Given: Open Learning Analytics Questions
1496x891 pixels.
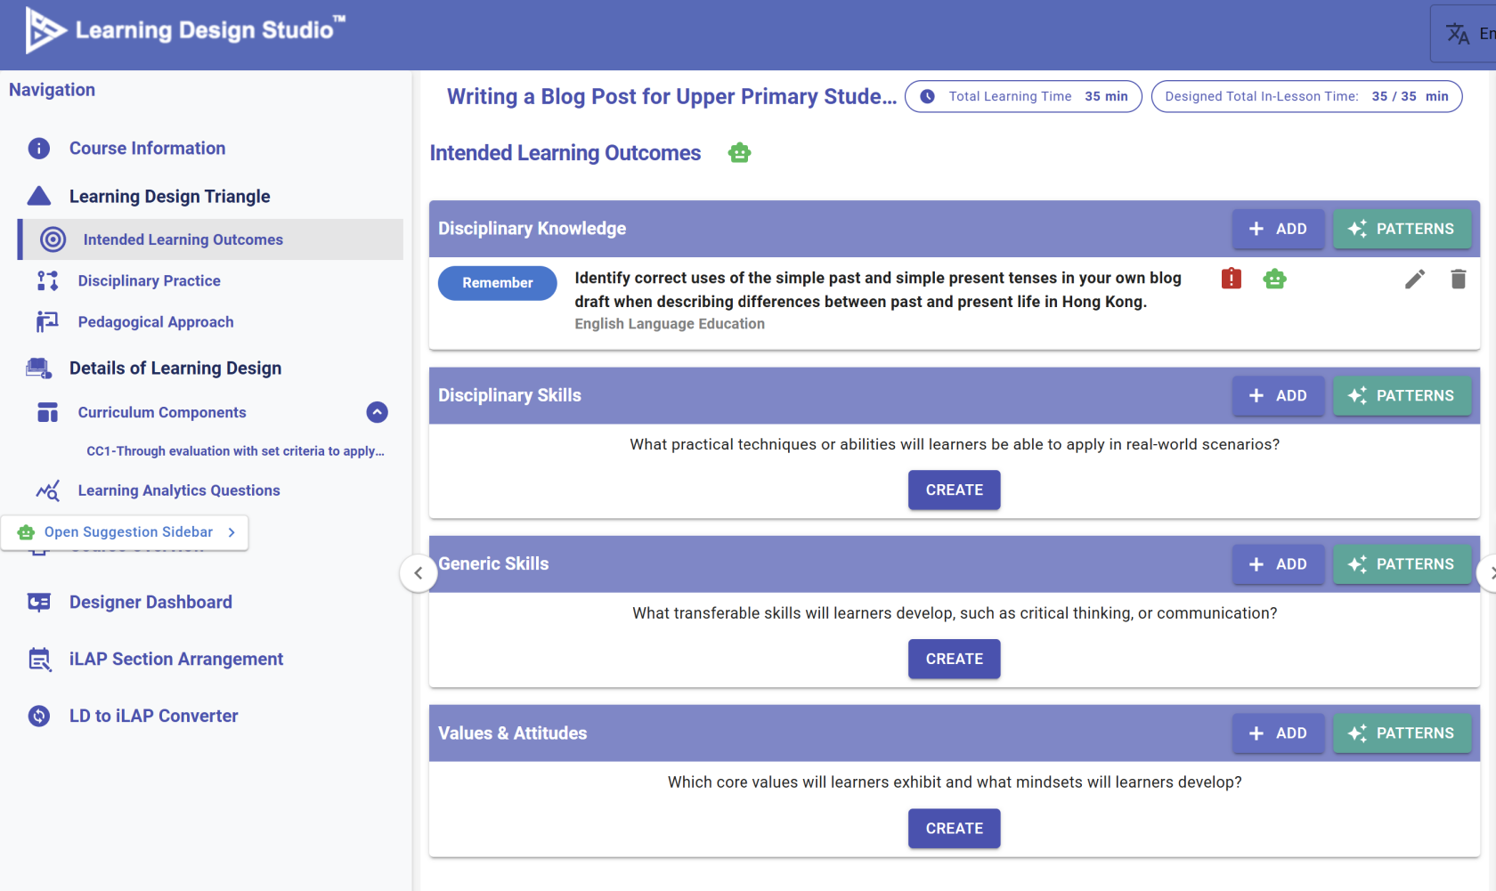Looking at the screenshot, I should 179,490.
